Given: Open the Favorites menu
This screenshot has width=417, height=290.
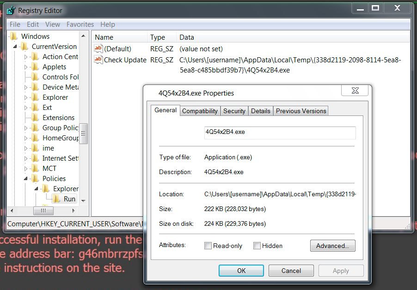Looking at the screenshot, I should point(80,24).
